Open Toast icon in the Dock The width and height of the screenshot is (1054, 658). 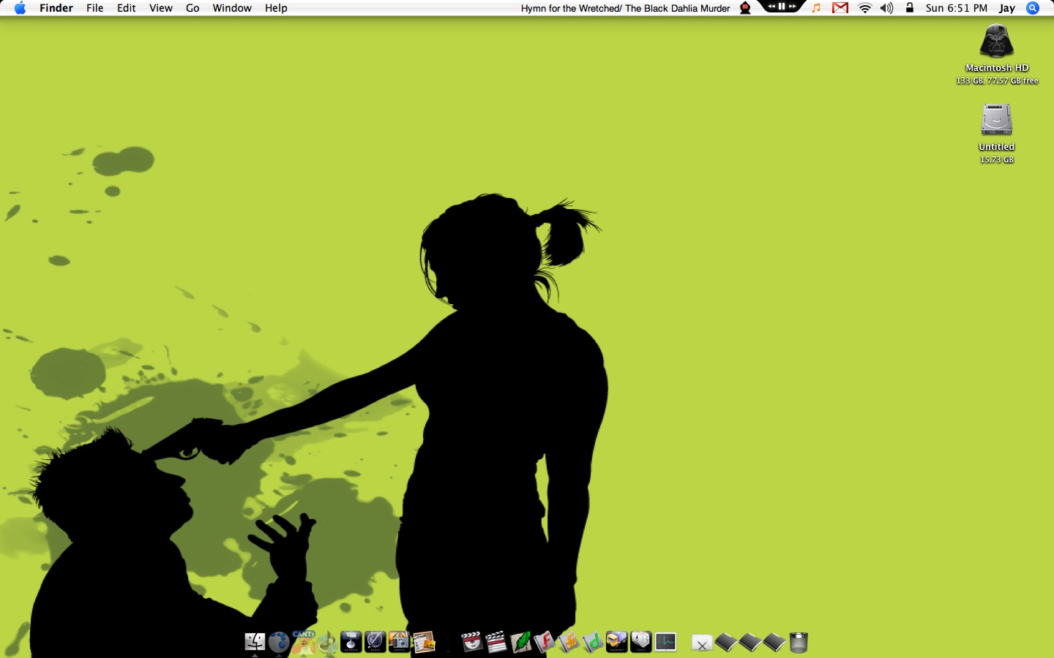(640, 642)
